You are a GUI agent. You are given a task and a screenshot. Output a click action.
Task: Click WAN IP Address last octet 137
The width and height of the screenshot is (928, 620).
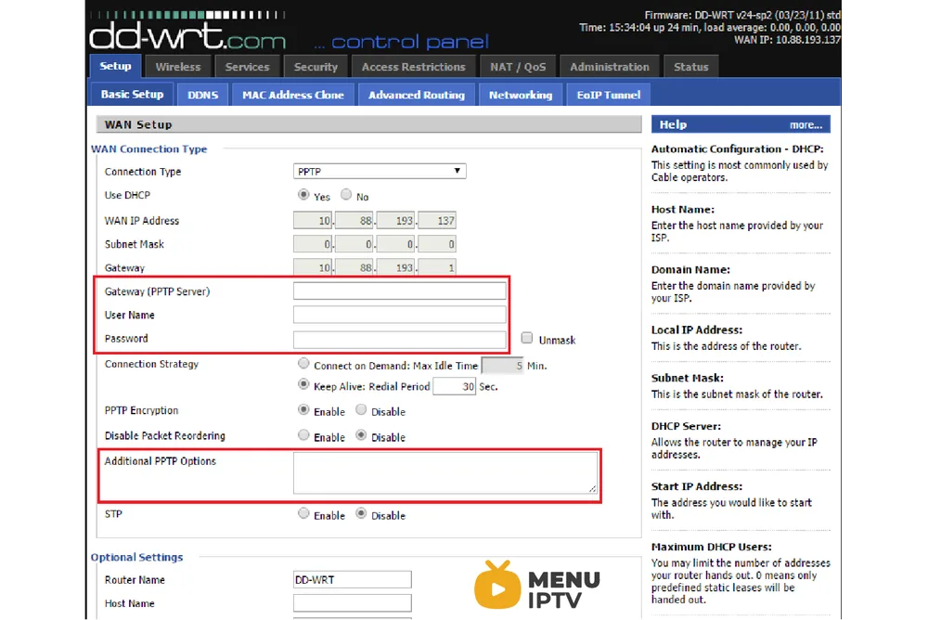coord(437,220)
